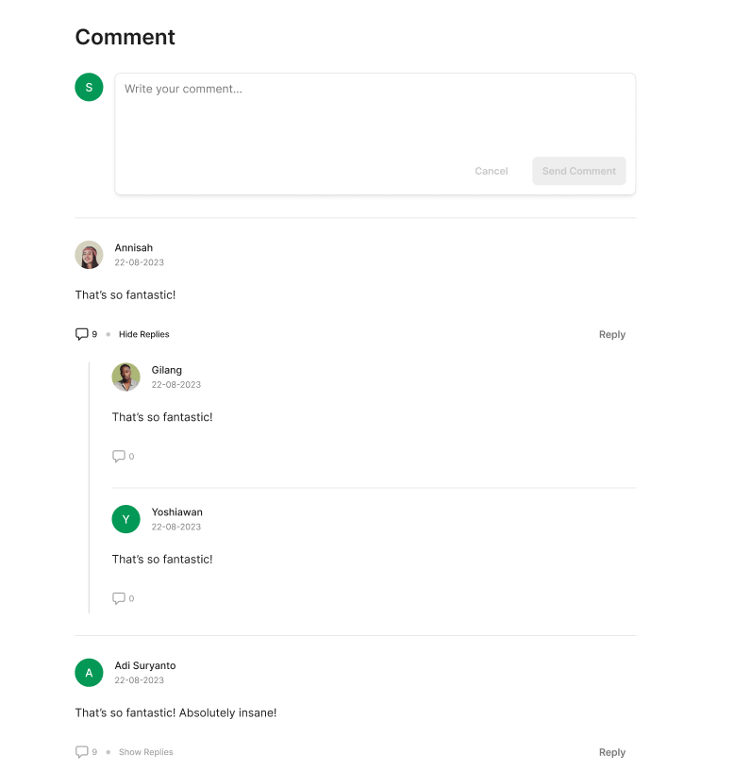Open Annisah's profile photo

[89, 255]
